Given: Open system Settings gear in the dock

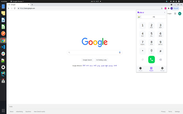Looking at the screenshot, I should 3,67.
